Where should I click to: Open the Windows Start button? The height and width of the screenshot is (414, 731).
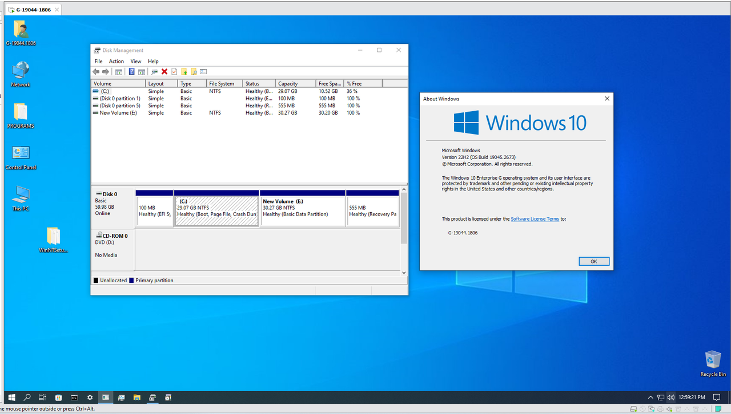(11, 397)
